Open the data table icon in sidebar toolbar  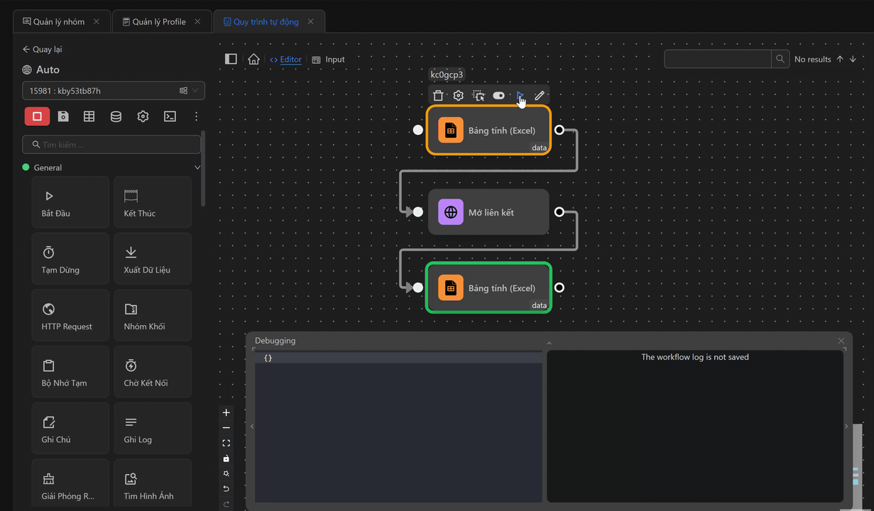tap(89, 116)
